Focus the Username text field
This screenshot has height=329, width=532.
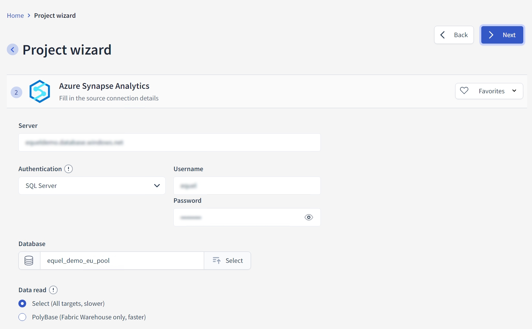pyautogui.click(x=247, y=186)
